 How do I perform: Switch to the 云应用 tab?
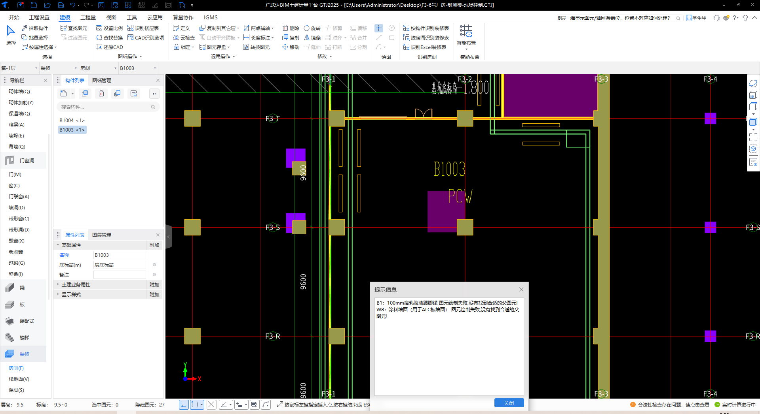[155, 17]
